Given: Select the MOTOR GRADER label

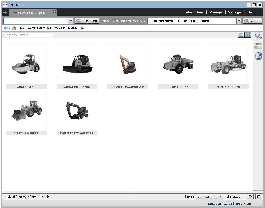Looking at the screenshot, I should [x=228, y=87].
